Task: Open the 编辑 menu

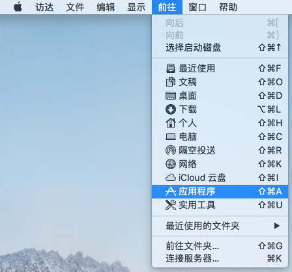Action: [x=106, y=7]
